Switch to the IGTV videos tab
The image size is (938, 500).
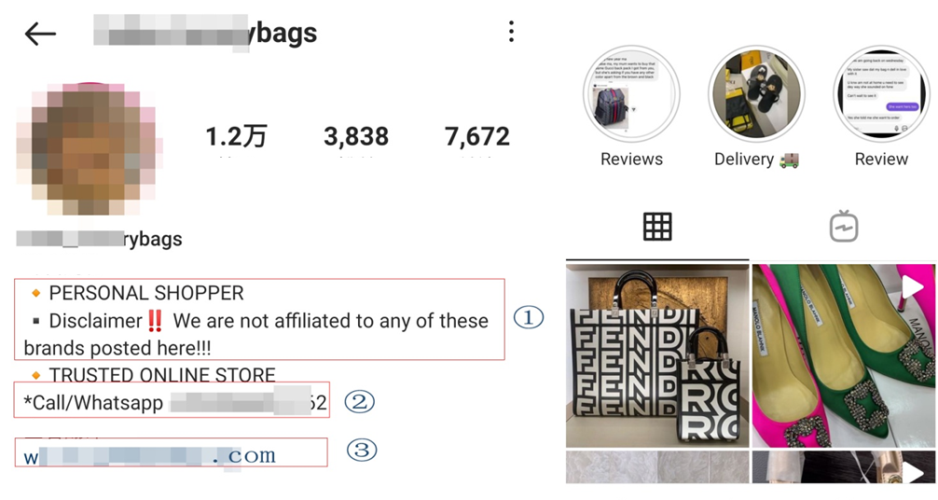click(844, 227)
